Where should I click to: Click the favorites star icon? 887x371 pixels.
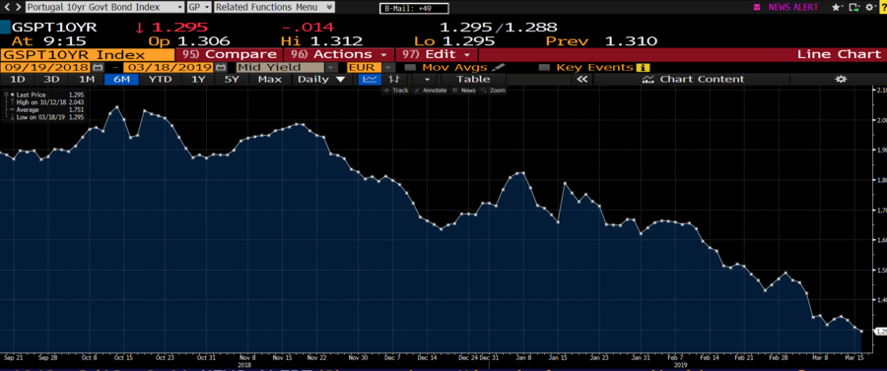click(836, 7)
